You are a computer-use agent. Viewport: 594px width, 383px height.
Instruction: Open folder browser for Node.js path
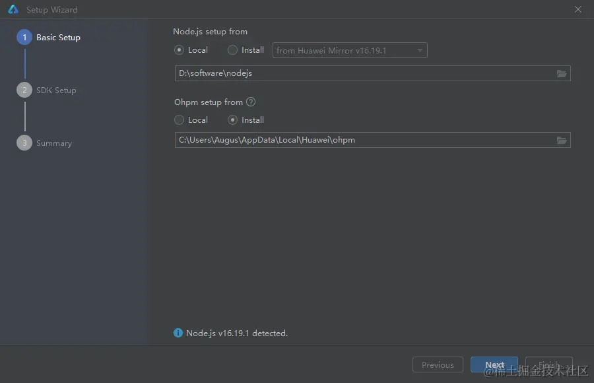click(562, 73)
